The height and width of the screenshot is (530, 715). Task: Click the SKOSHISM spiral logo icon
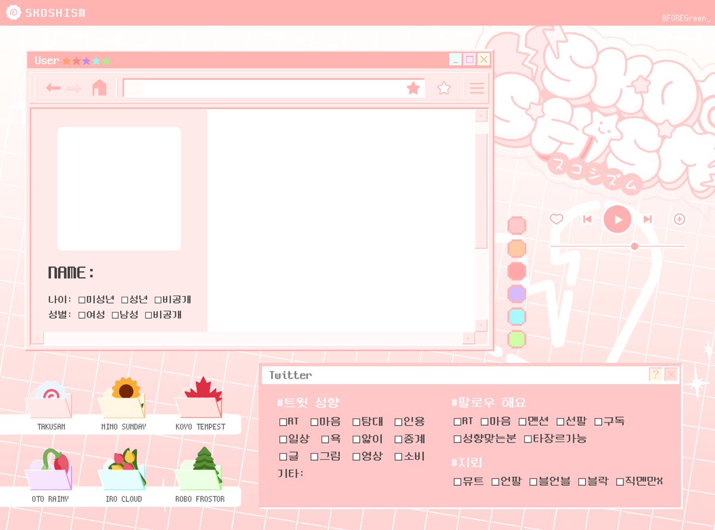click(x=15, y=13)
